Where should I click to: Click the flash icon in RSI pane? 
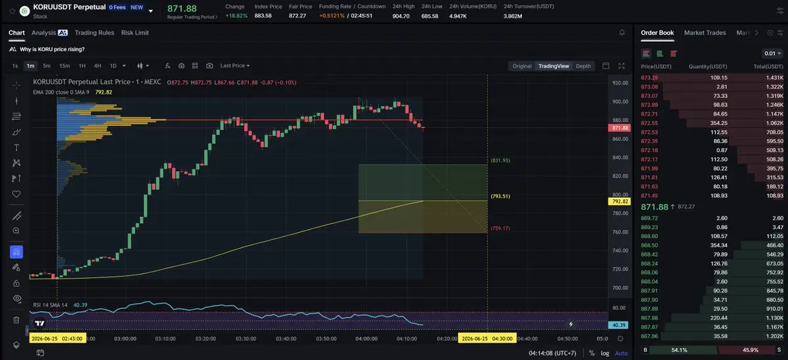pyautogui.click(x=571, y=323)
